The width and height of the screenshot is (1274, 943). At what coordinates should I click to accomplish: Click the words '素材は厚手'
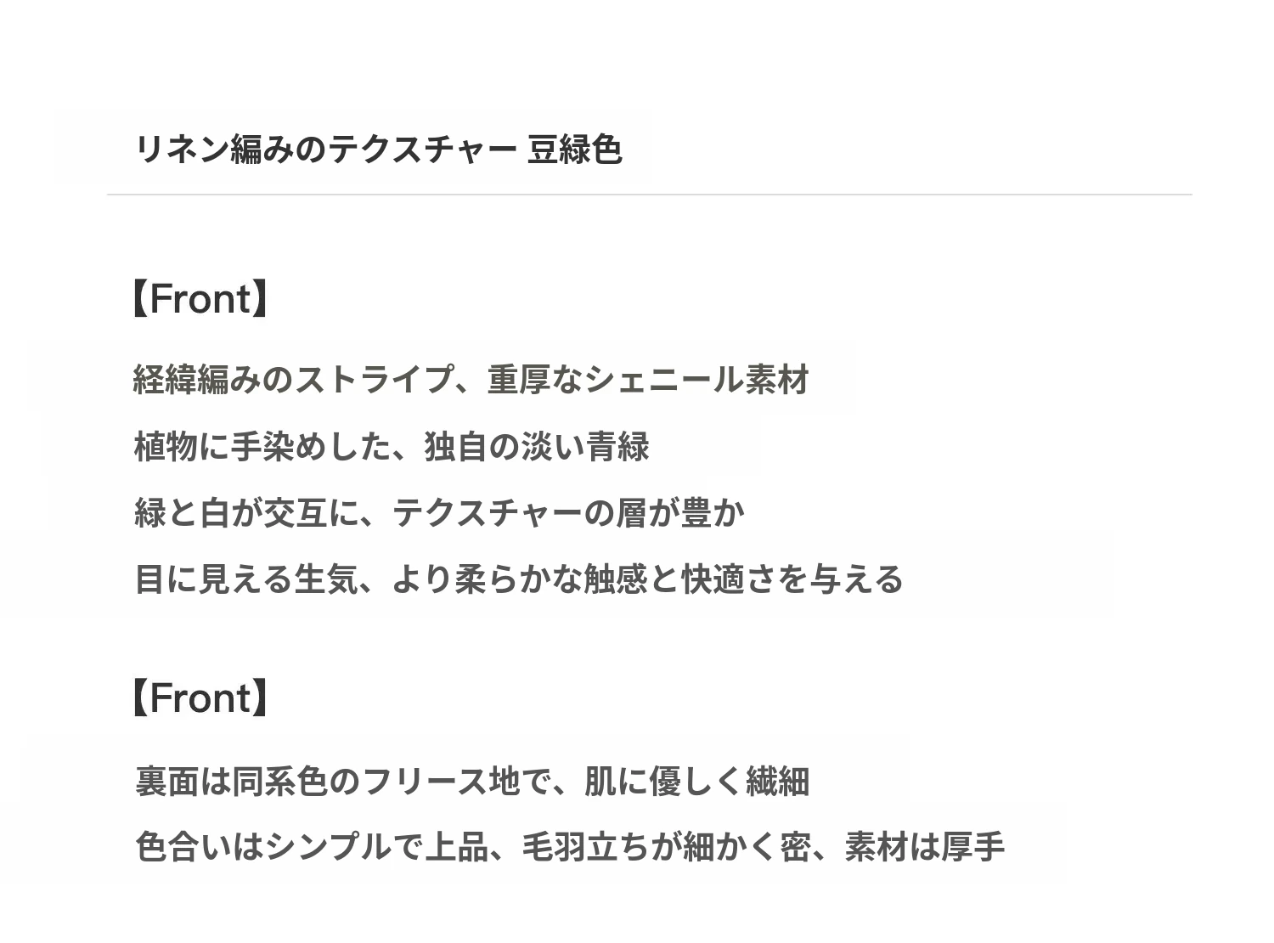(925, 847)
